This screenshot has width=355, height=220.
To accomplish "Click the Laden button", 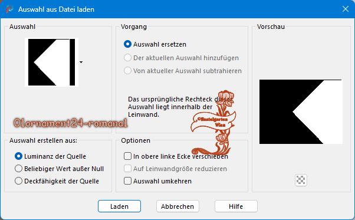I will 119,206.
